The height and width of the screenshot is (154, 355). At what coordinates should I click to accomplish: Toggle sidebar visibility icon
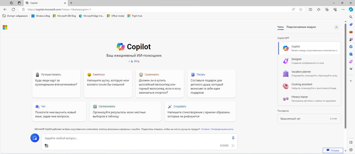pos(351,143)
